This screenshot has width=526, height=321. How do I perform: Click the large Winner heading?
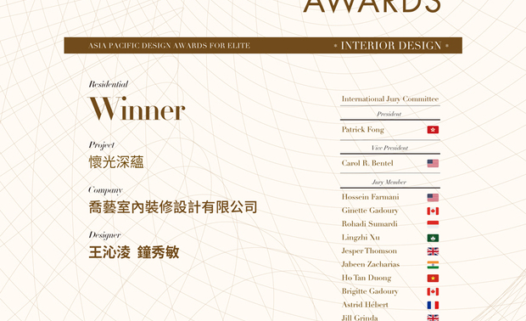click(x=137, y=109)
